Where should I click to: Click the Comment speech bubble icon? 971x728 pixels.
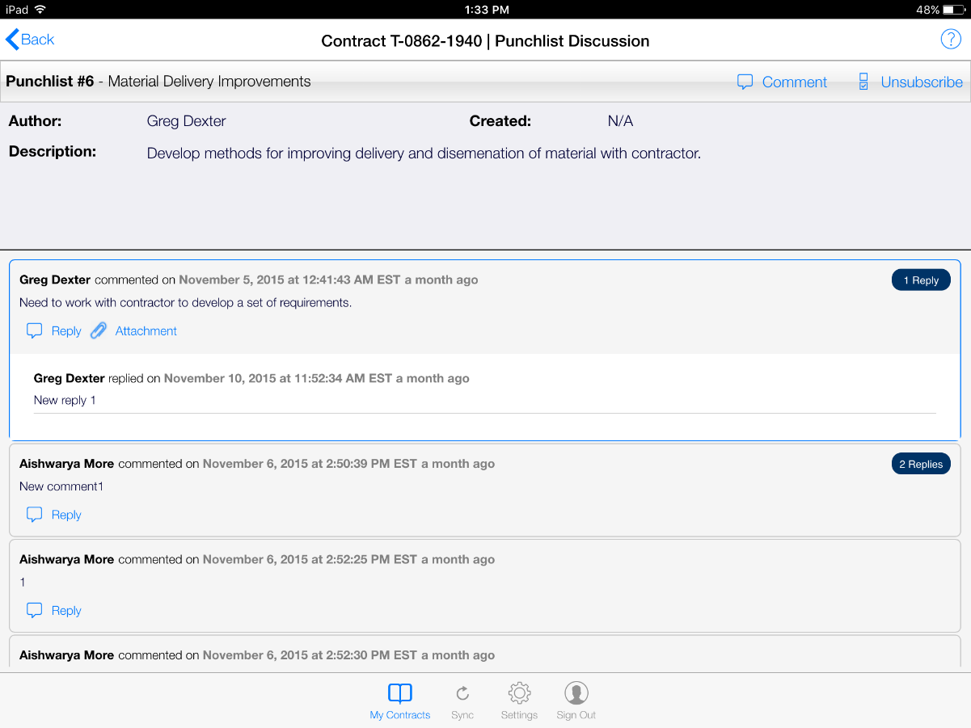[x=745, y=82]
